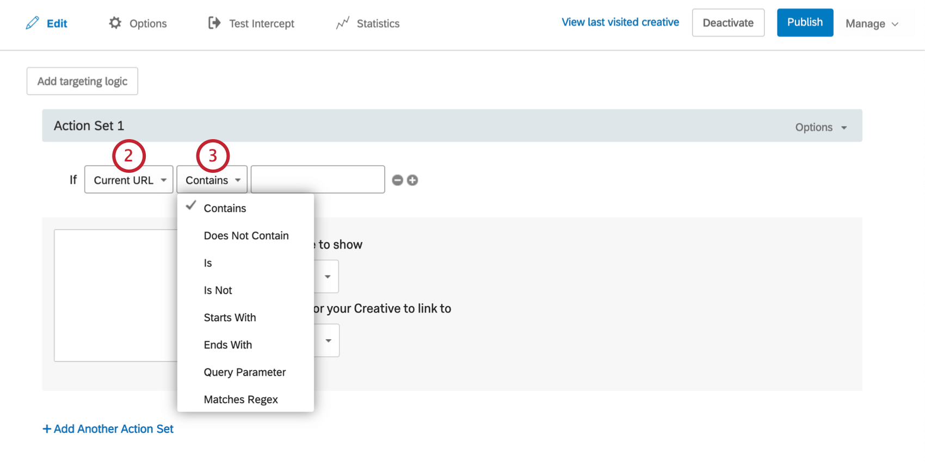
Task: Click the Options gear icon
Action: [115, 23]
